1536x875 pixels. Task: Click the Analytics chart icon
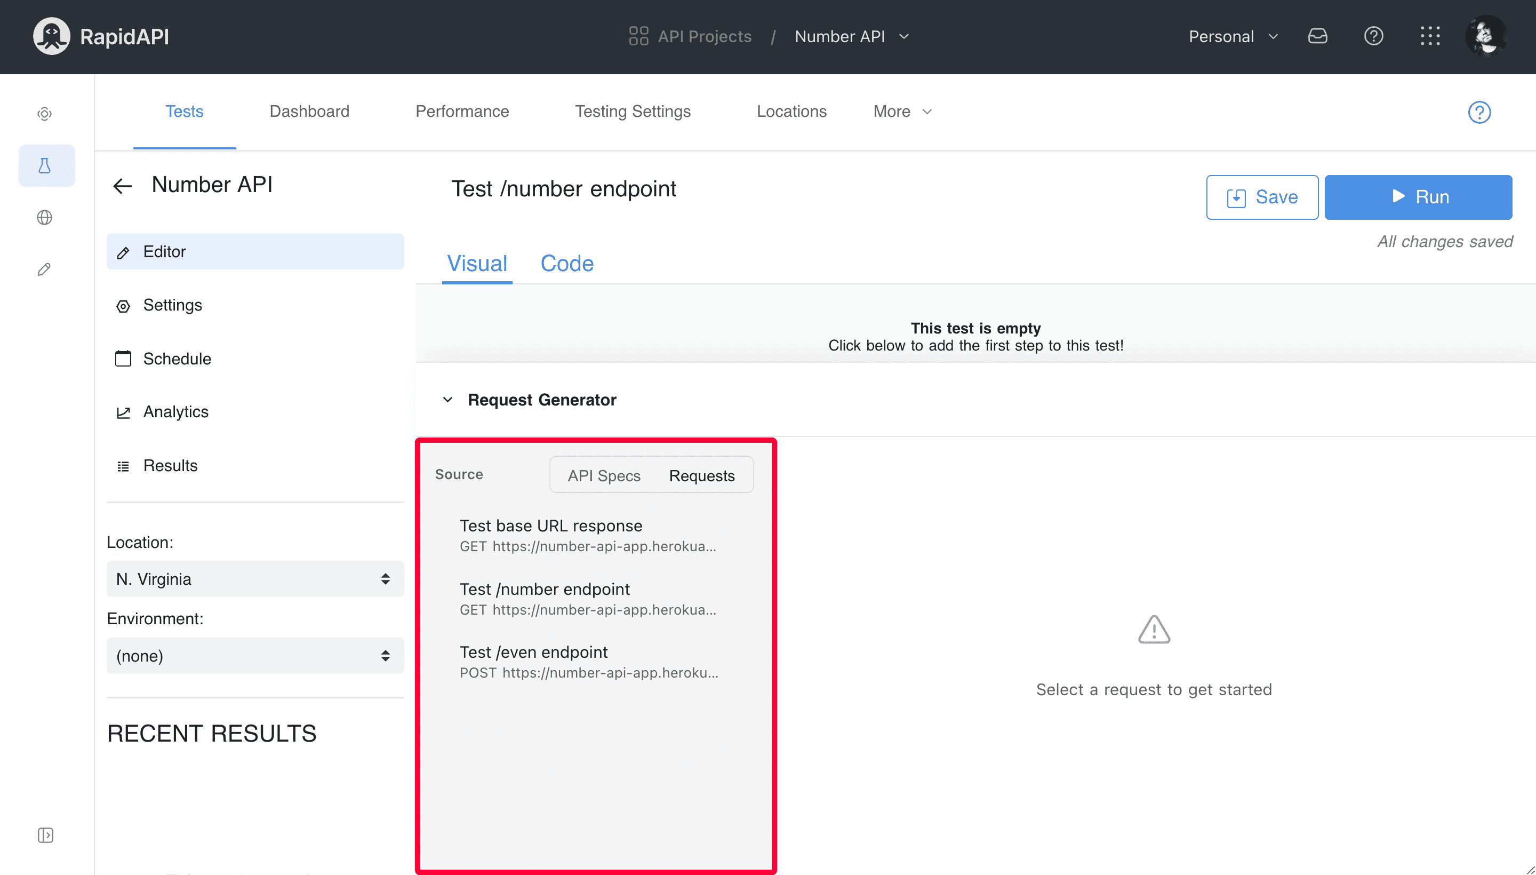coord(123,412)
